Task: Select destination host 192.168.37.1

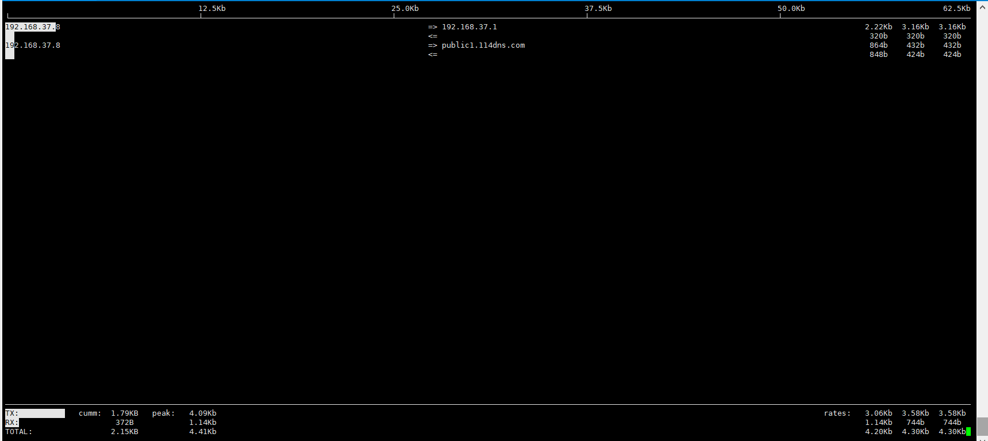Action: [x=470, y=27]
